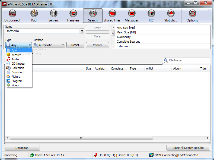Click the horizontal scrollbar thumb
The image size is (214, 160).
click(81, 138)
